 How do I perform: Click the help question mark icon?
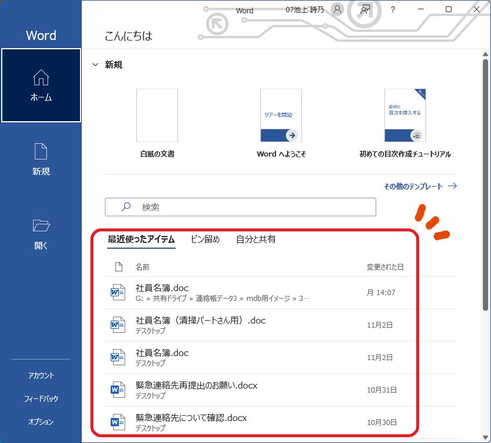(x=392, y=9)
